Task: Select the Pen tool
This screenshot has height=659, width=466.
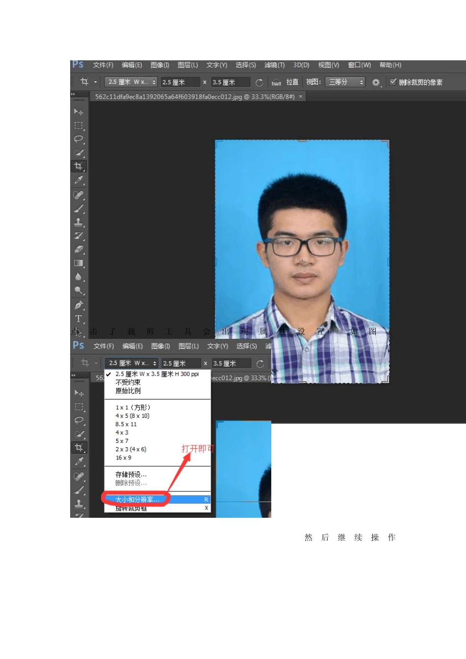Action: point(78,305)
